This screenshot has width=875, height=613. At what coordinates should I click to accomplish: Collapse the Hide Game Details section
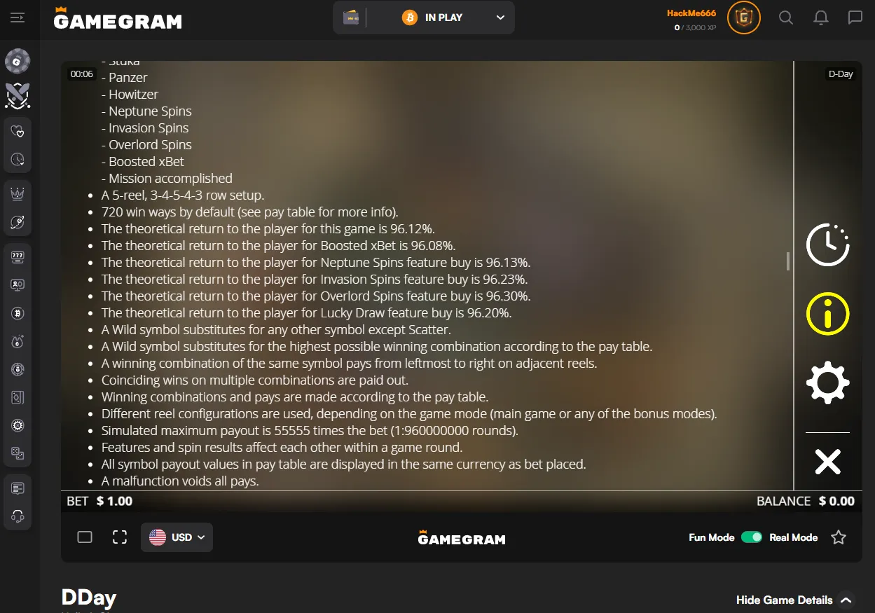click(795, 600)
